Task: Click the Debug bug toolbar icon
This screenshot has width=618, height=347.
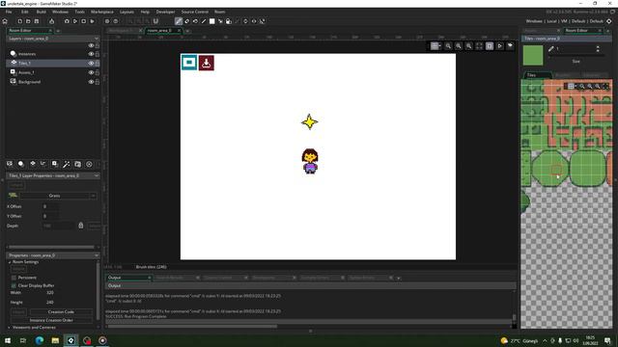Action: (x=67, y=21)
